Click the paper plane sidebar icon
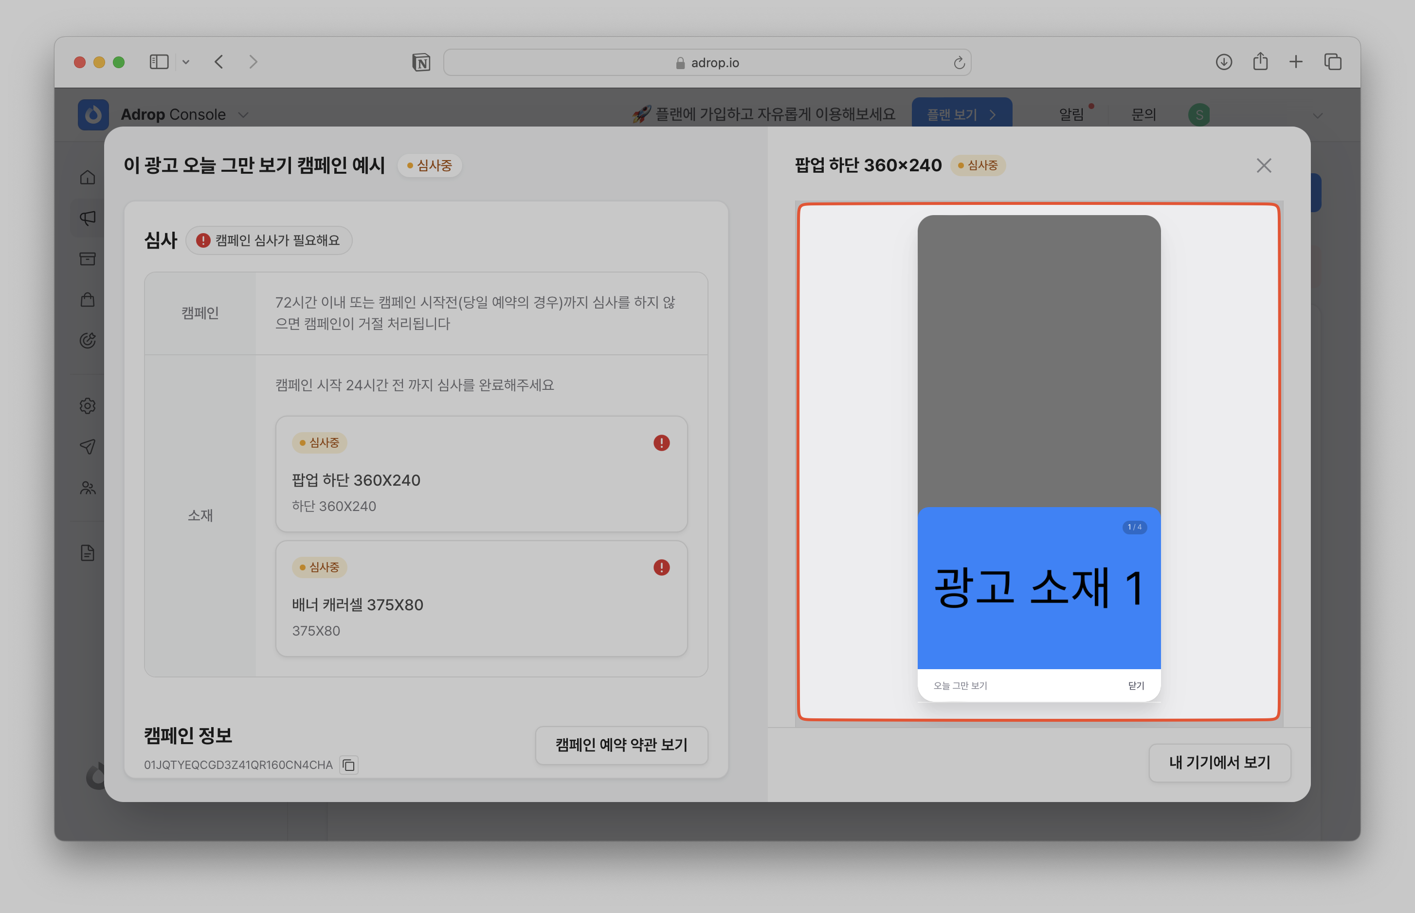 click(88, 447)
